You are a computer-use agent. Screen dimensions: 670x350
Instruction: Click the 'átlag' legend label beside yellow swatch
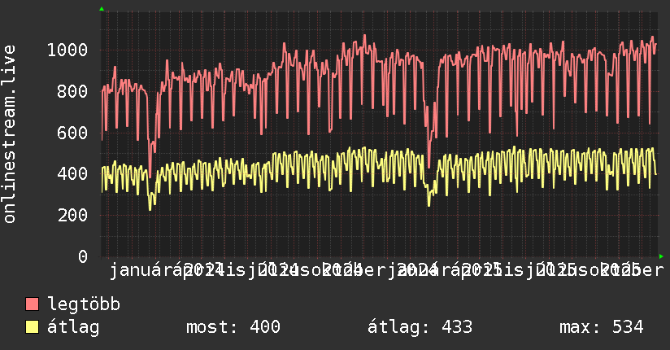click(x=73, y=327)
